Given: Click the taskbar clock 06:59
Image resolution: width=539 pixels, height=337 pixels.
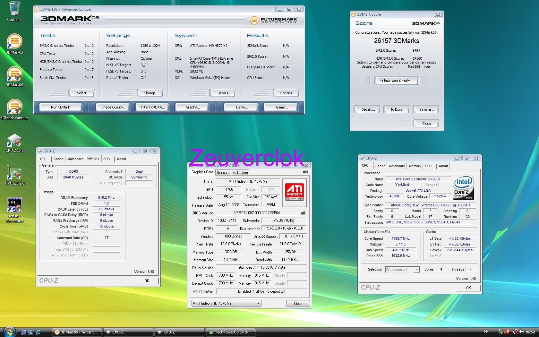Looking at the screenshot, I should pos(530,332).
